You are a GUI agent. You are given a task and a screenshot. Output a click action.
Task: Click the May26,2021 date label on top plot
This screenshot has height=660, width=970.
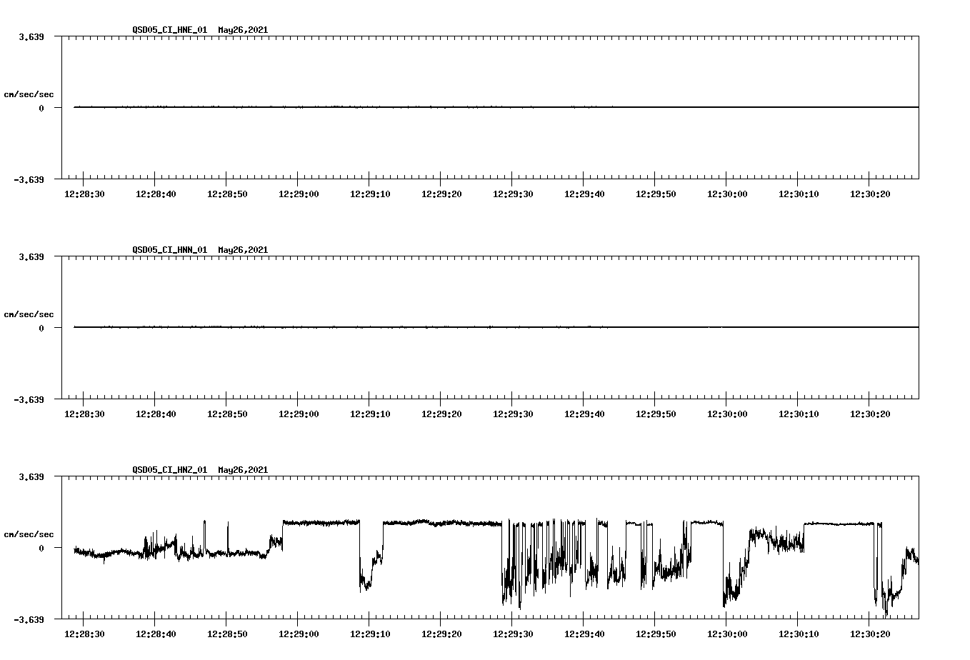243,31
